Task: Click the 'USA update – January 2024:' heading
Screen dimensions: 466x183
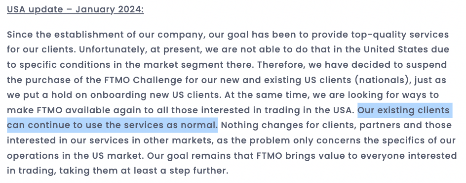Action: pyautogui.click(x=75, y=9)
